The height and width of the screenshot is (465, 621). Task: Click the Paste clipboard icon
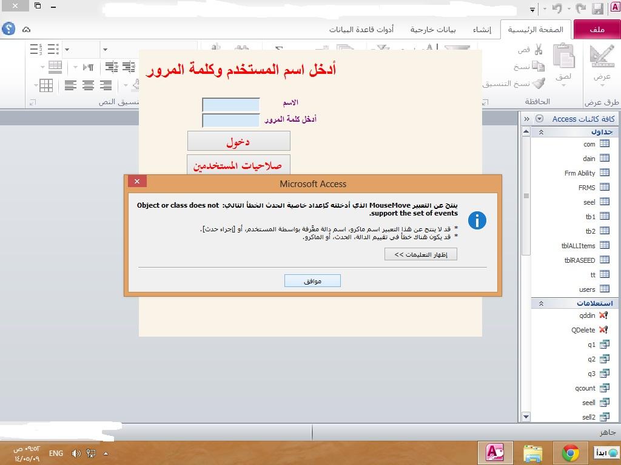pos(563,56)
